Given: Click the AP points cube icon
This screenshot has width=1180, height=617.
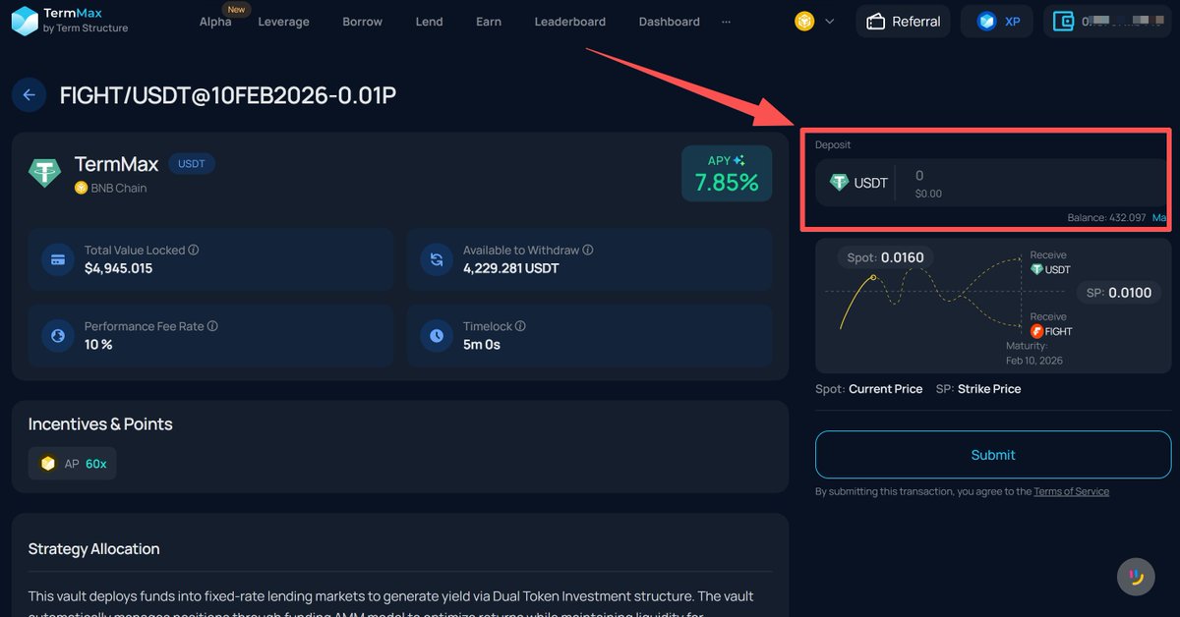Looking at the screenshot, I should (x=47, y=464).
